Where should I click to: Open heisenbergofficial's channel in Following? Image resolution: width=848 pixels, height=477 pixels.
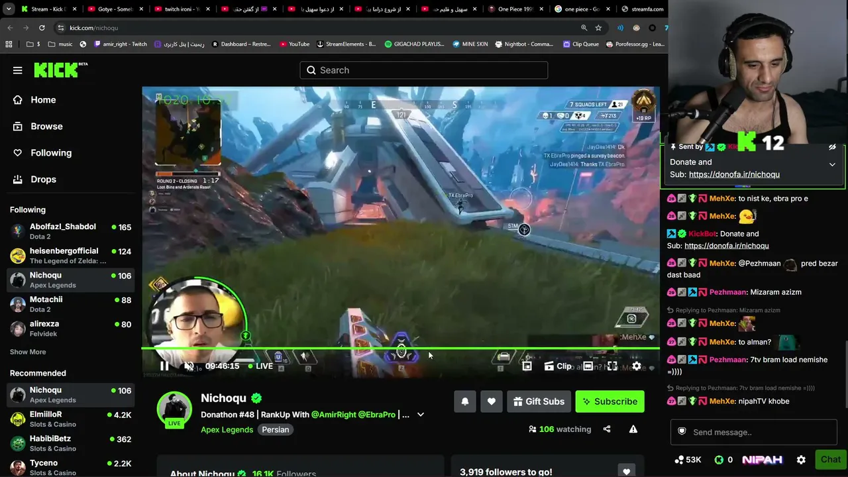tap(71, 256)
